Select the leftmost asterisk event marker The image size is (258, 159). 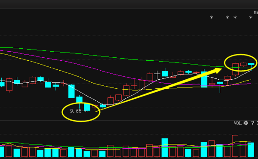click(x=212, y=18)
